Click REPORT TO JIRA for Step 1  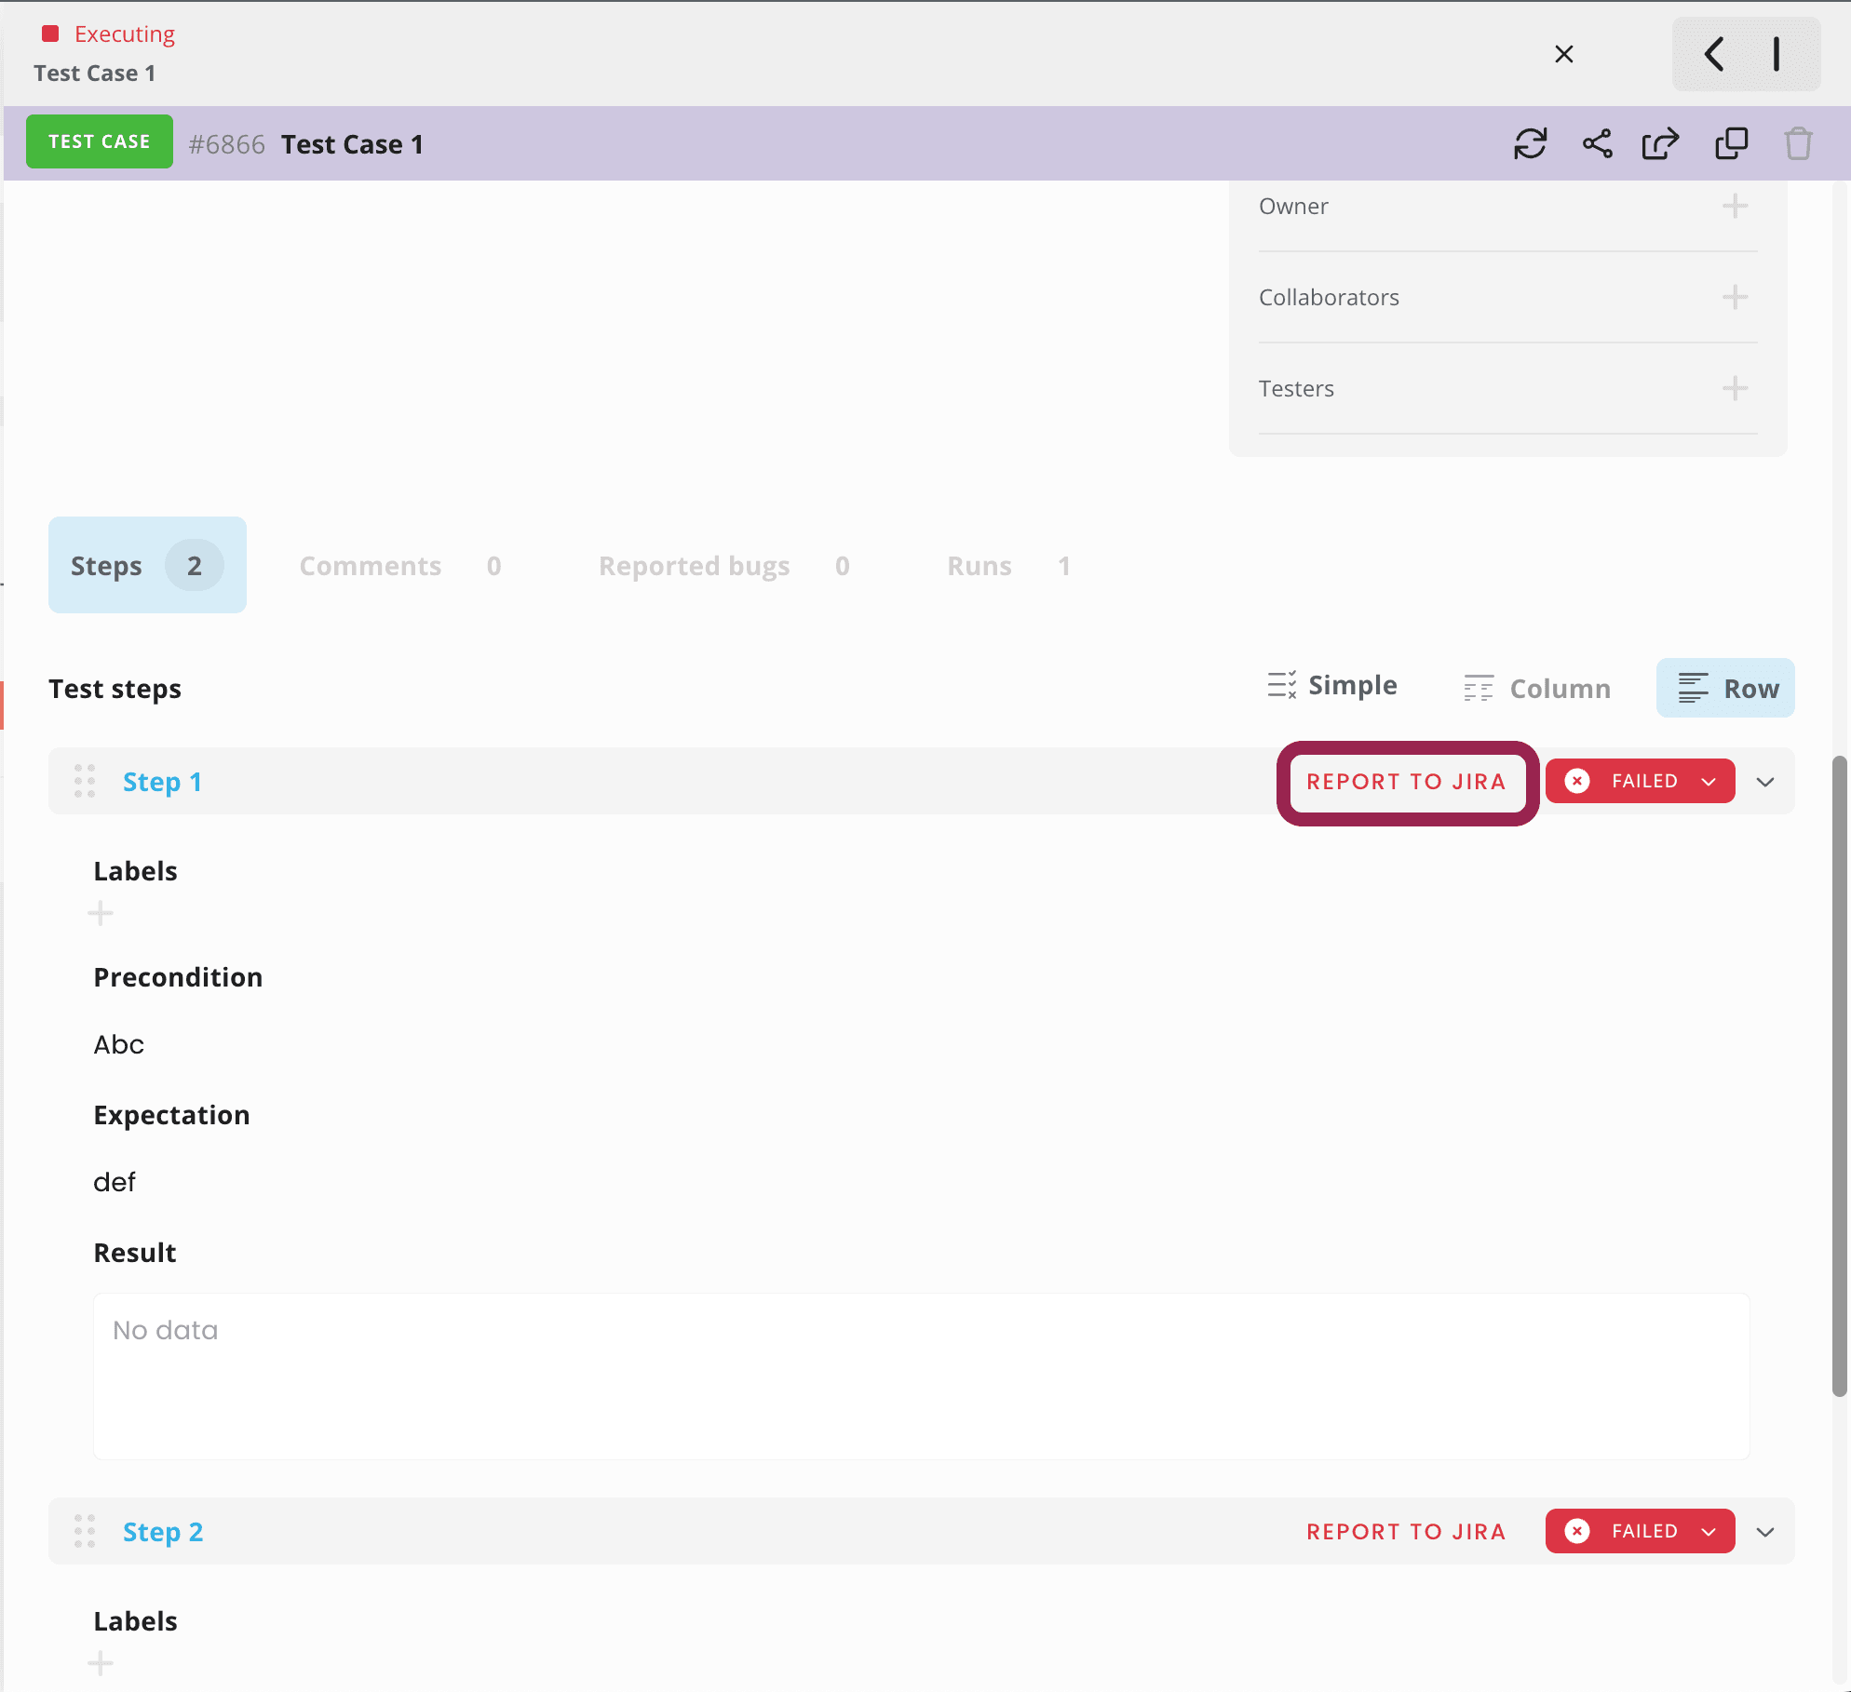[1406, 782]
